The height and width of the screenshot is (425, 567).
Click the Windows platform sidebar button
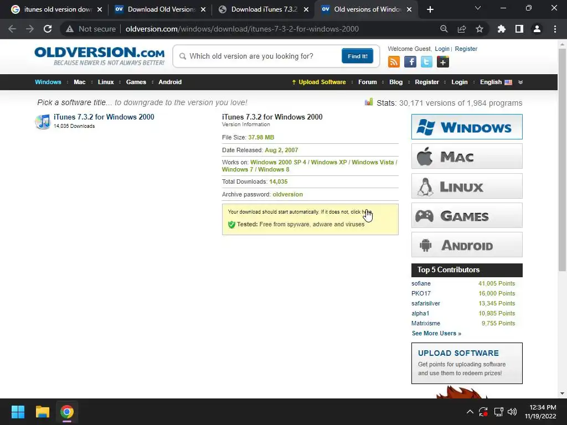click(467, 127)
